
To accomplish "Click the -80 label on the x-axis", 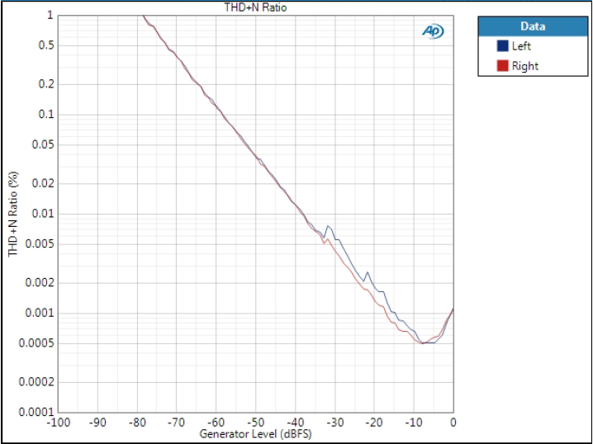I will 137,422.
